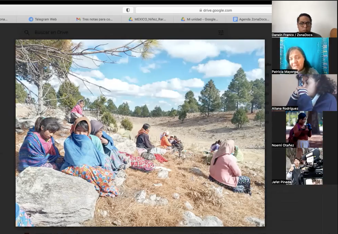
Task: Select Aitana Rodríguez's video tile
Action: [304, 92]
